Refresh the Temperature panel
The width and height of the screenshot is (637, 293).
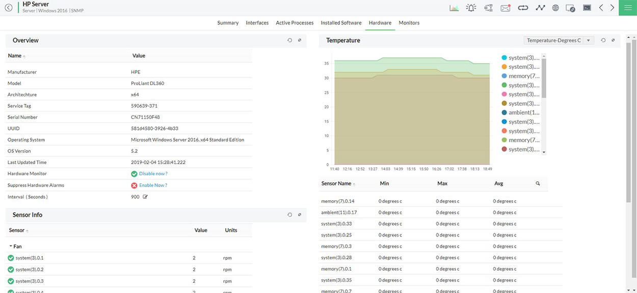pos(603,40)
